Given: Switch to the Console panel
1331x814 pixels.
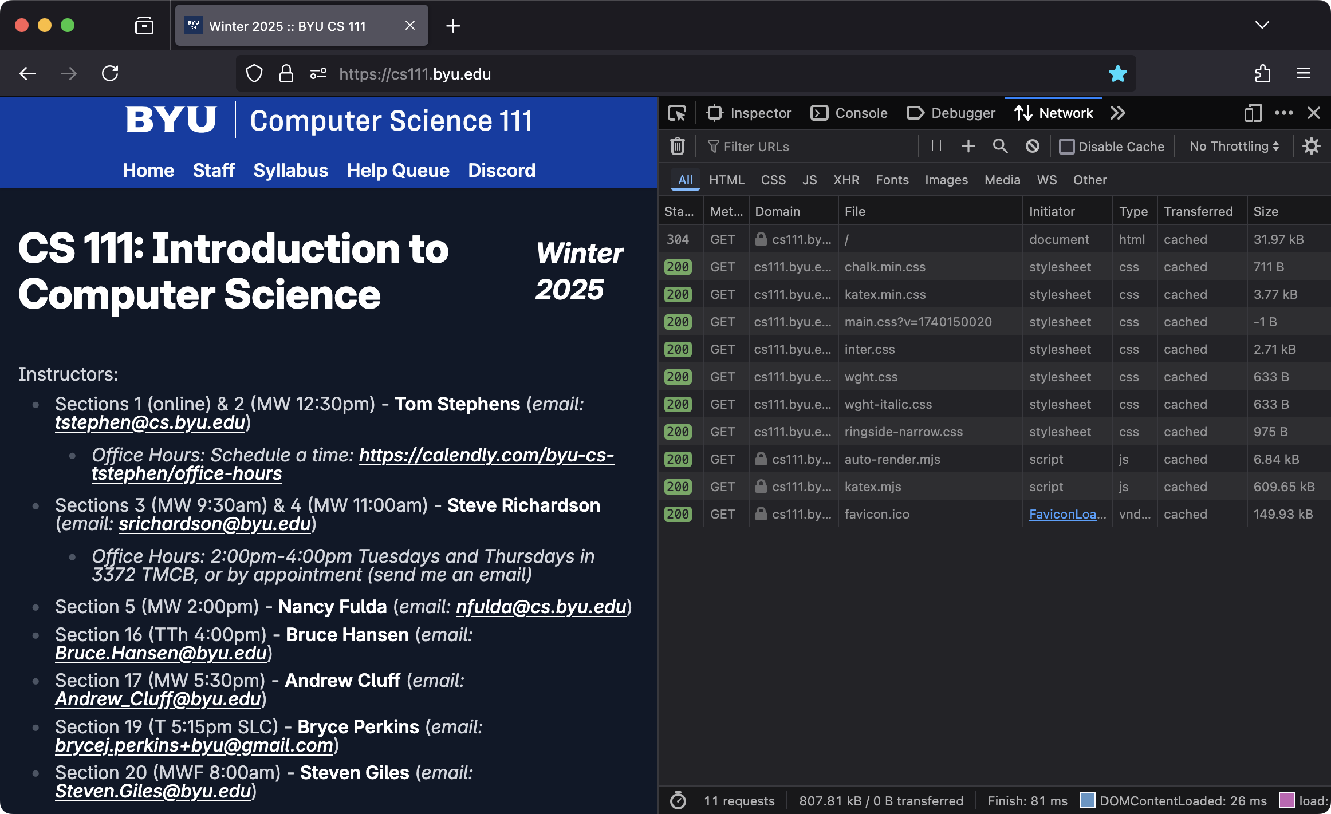Looking at the screenshot, I should 849,113.
